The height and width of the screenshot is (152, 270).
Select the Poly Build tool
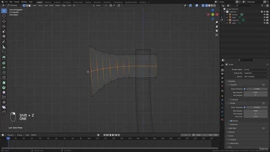[x=4, y=83]
